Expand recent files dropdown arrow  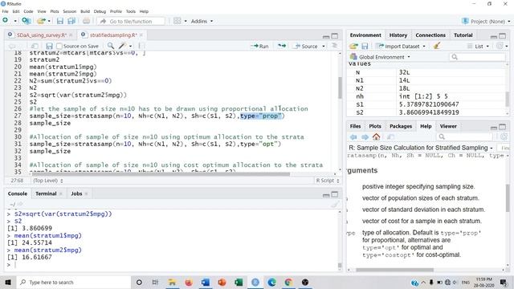coord(49,21)
